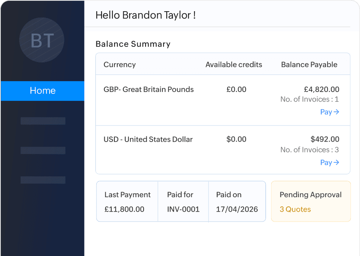Click the BT profile avatar
Viewport: 360px width, 256px height.
pyautogui.click(x=42, y=40)
